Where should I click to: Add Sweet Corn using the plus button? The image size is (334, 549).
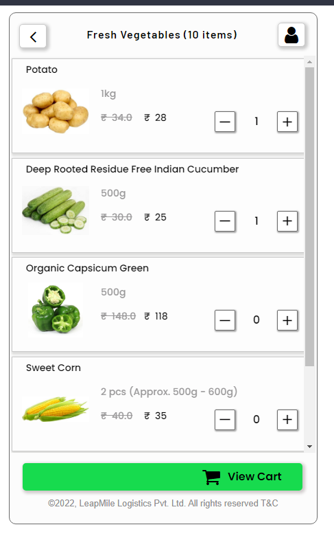[x=287, y=420]
